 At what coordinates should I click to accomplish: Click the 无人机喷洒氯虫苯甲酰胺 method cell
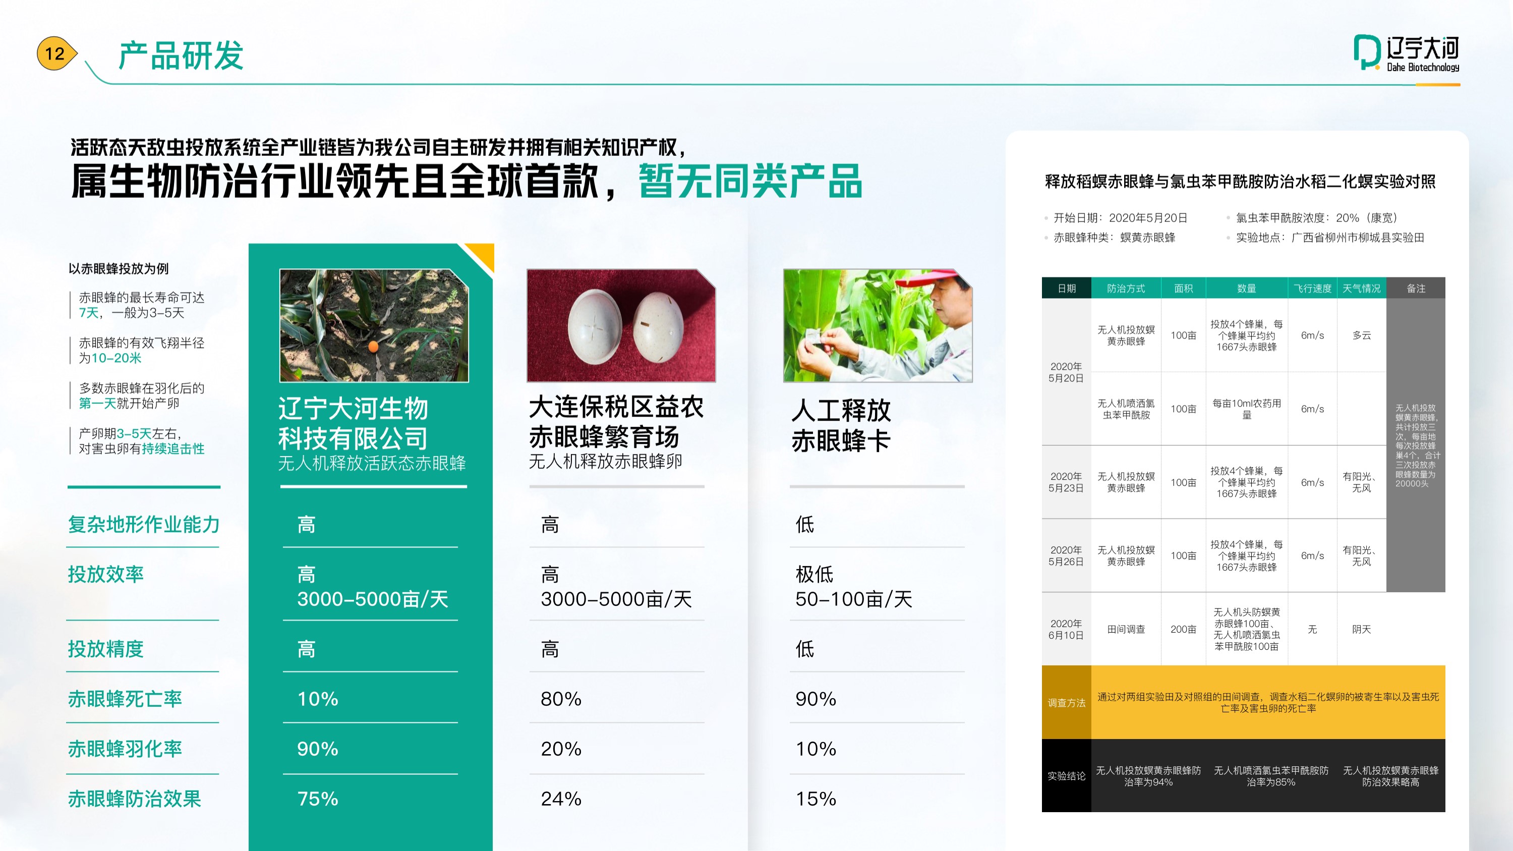tap(1126, 409)
